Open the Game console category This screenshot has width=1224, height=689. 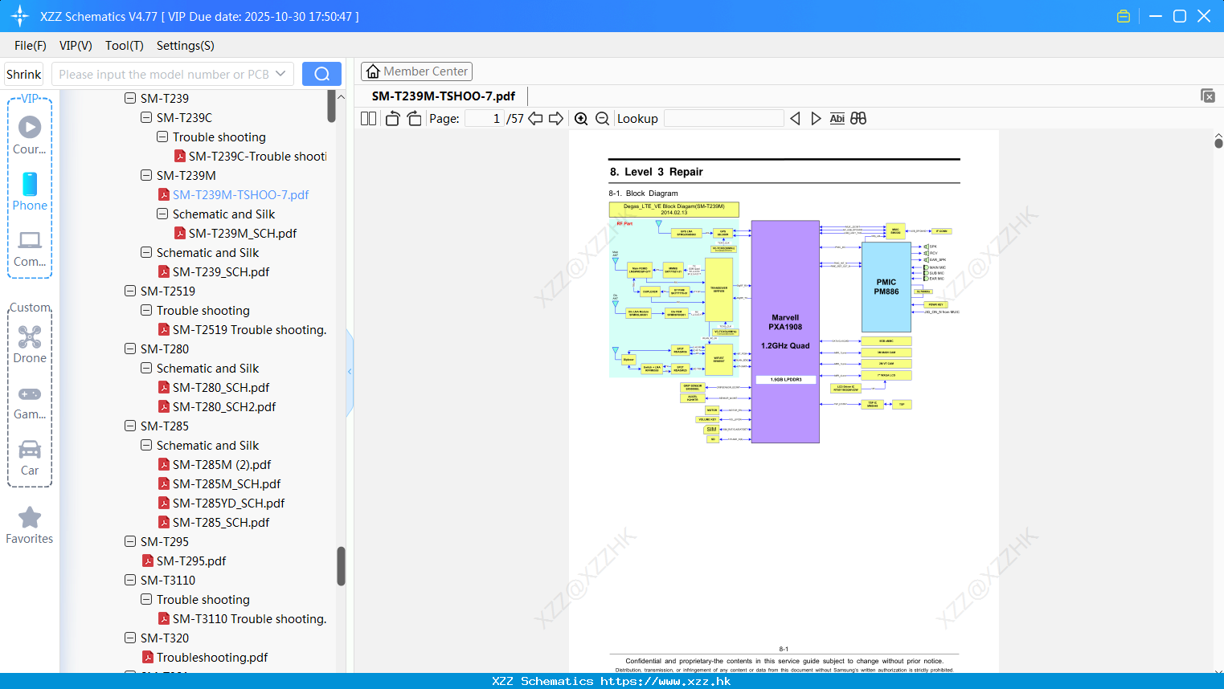pos(30,402)
